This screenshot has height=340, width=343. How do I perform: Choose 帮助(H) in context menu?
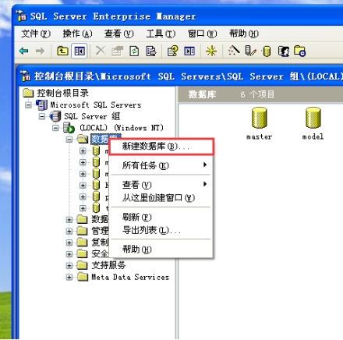pyautogui.click(x=161, y=249)
